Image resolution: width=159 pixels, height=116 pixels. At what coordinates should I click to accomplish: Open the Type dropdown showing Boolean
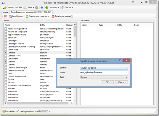click(x=104, y=77)
